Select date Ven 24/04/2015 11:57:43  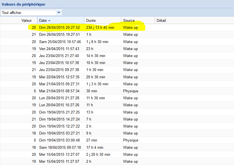pyautogui.click(x=59, y=49)
